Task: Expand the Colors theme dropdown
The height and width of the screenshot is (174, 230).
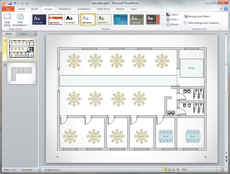Action: [173, 15]
